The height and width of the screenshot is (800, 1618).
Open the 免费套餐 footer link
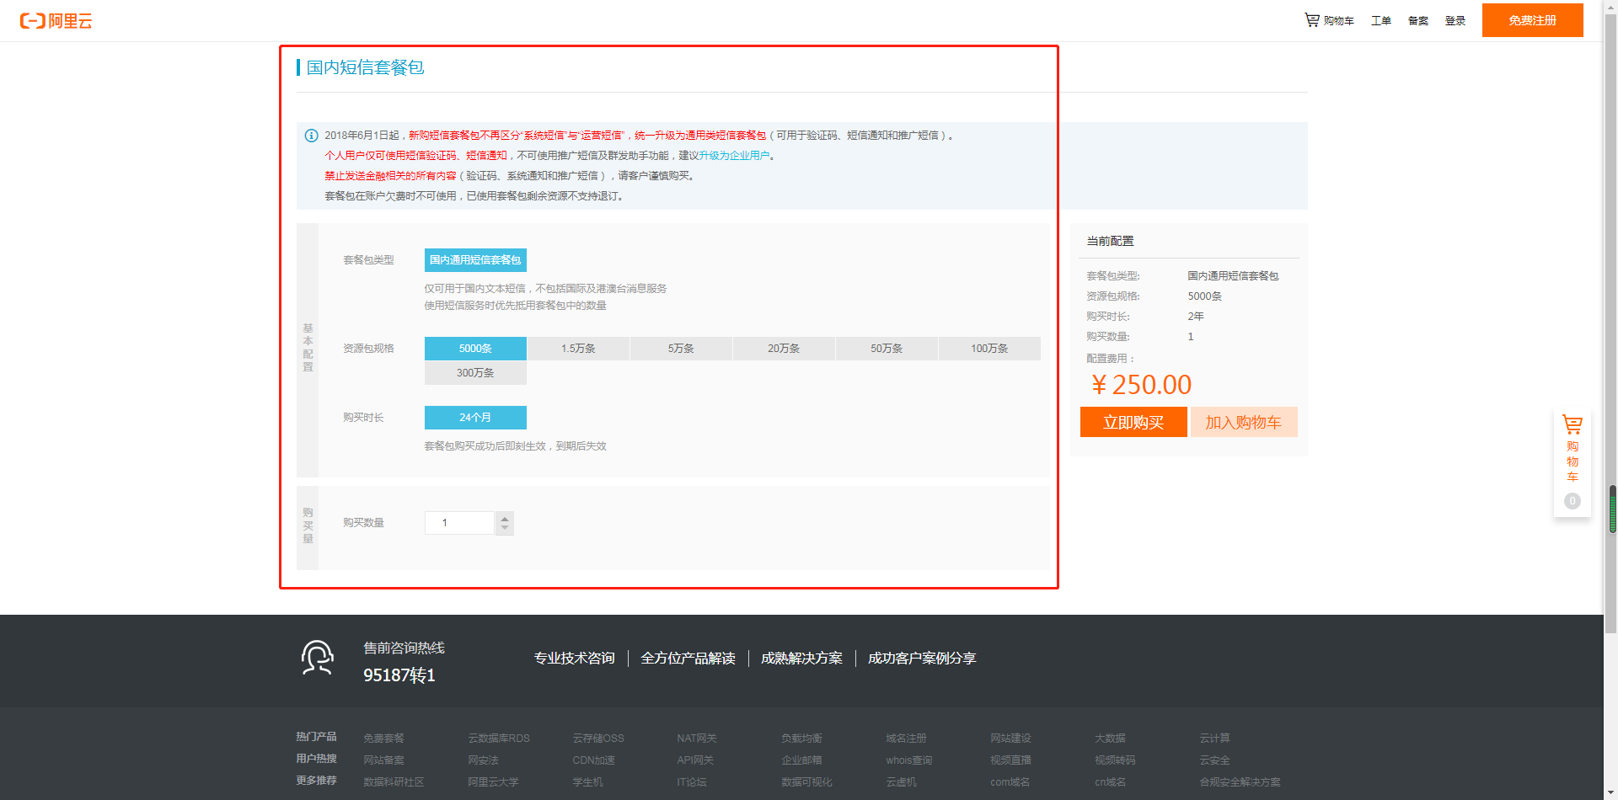(383, 739)
